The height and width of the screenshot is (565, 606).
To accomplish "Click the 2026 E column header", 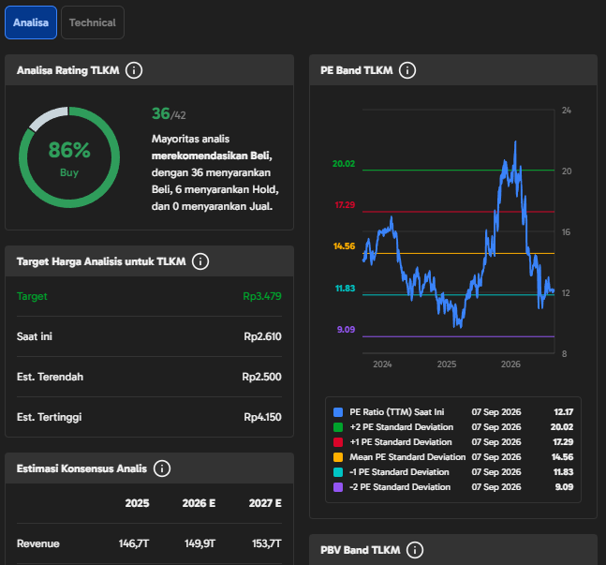I will [x=199, y=503].
